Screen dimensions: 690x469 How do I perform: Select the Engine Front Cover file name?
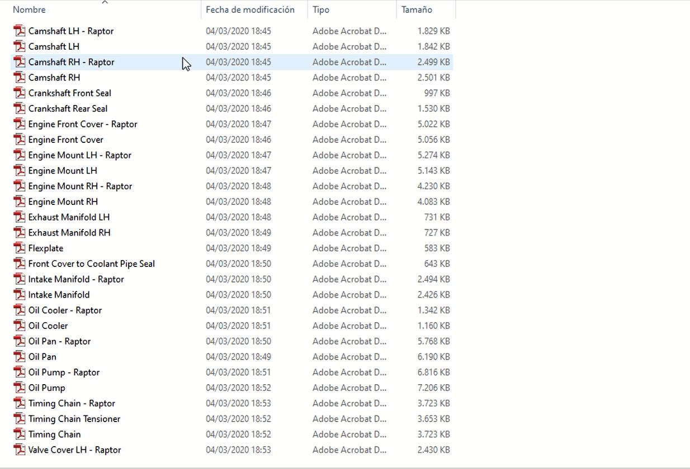point(66,140)
